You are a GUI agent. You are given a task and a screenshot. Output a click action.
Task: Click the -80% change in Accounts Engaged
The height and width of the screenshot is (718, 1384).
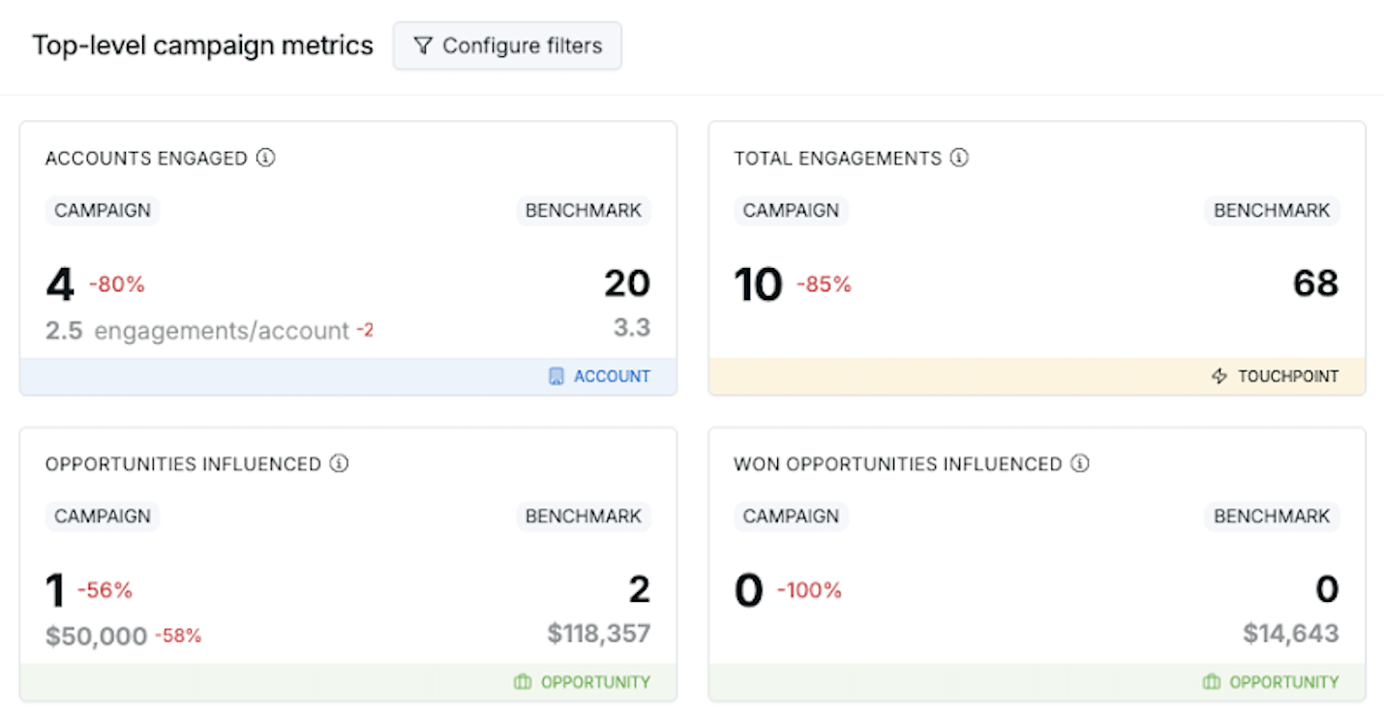click(x=116, y=284)
